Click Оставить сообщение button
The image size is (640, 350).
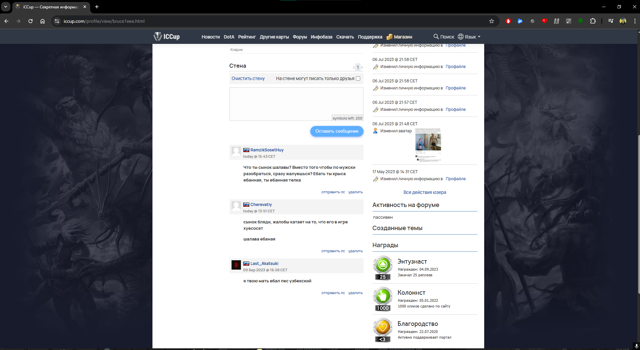point(337,131)
